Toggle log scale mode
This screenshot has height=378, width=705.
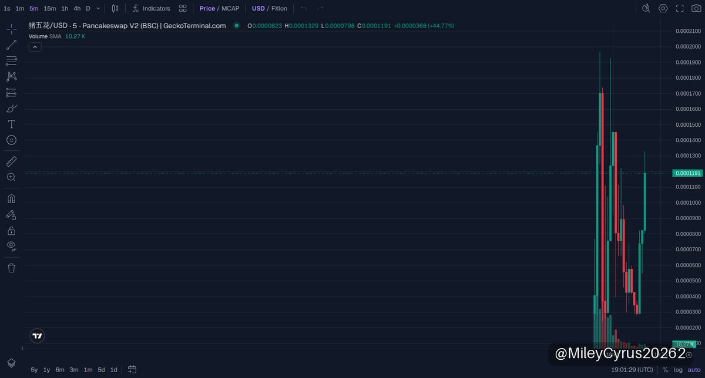click(677, 370)
